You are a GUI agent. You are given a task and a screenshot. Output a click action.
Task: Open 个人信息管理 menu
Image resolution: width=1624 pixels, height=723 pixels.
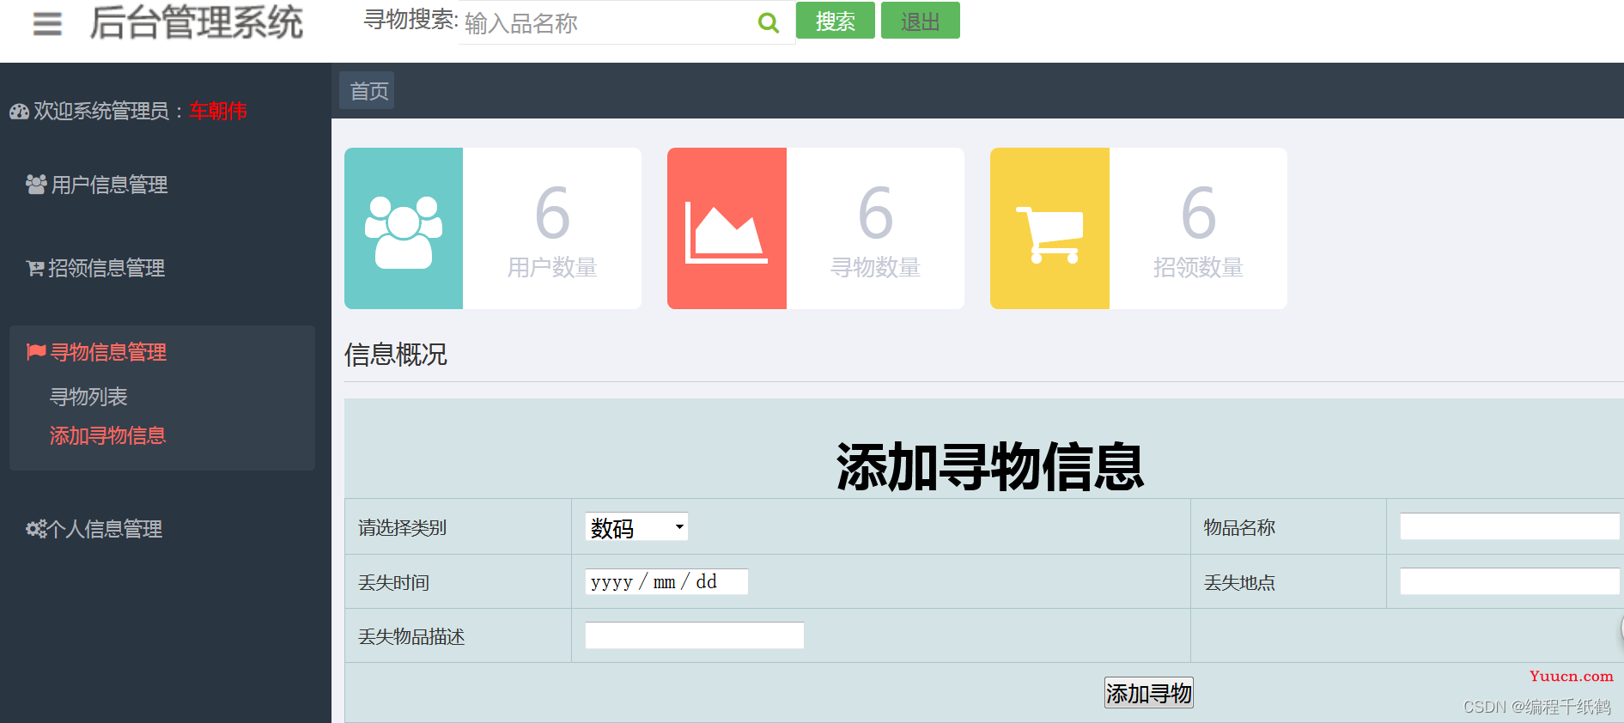(x=105, y=529)
